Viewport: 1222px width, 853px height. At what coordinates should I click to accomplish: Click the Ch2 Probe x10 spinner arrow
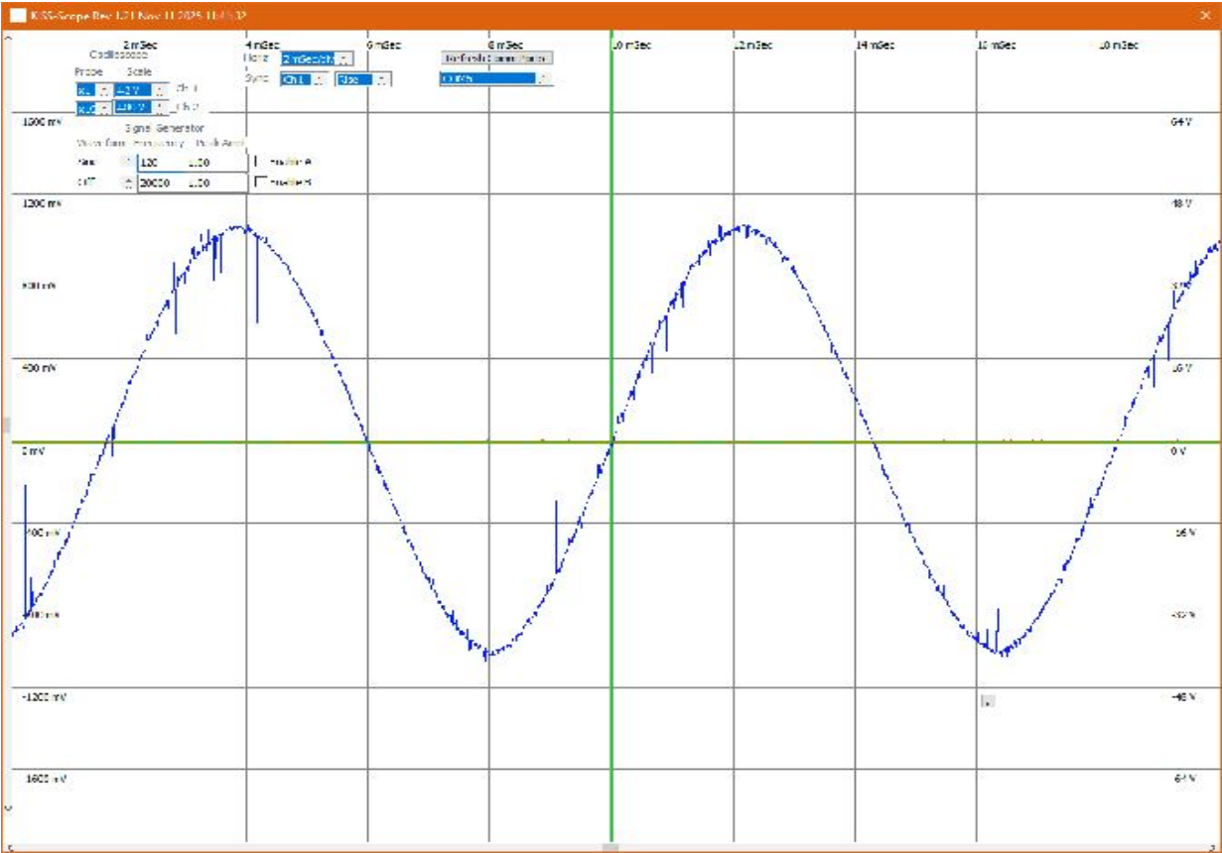pyautogui.click(x=105, y=107)
